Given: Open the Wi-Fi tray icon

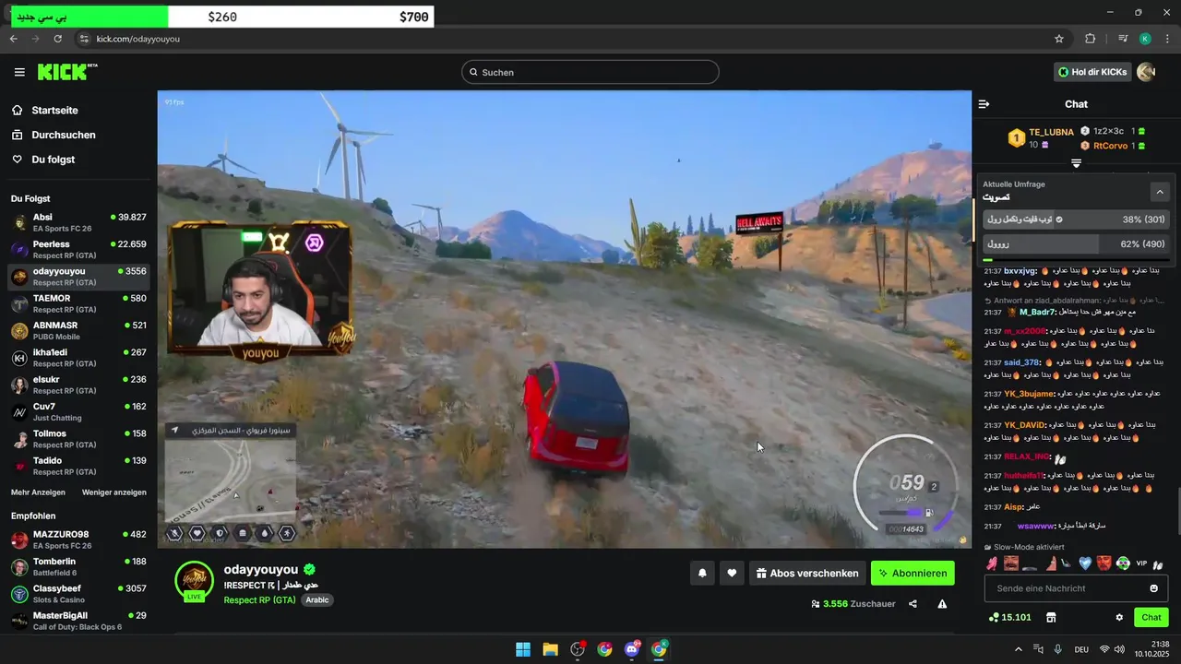Looking at the screenshot, I should click(x=1104, y=649).
